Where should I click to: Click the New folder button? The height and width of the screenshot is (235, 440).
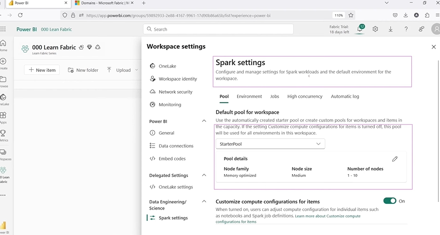pos(83,70)
